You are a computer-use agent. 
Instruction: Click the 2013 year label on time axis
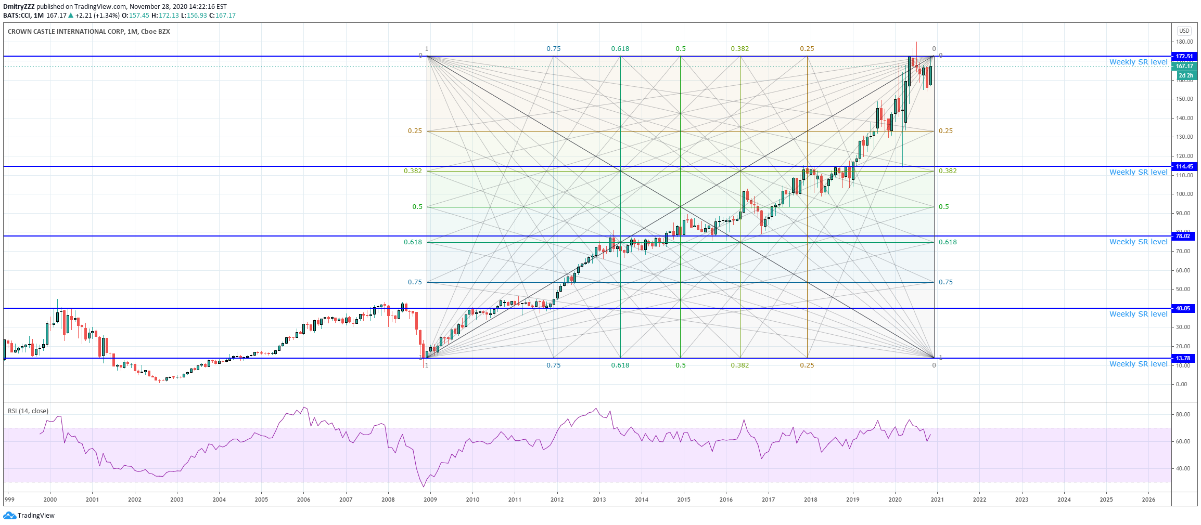click(599, 500)
